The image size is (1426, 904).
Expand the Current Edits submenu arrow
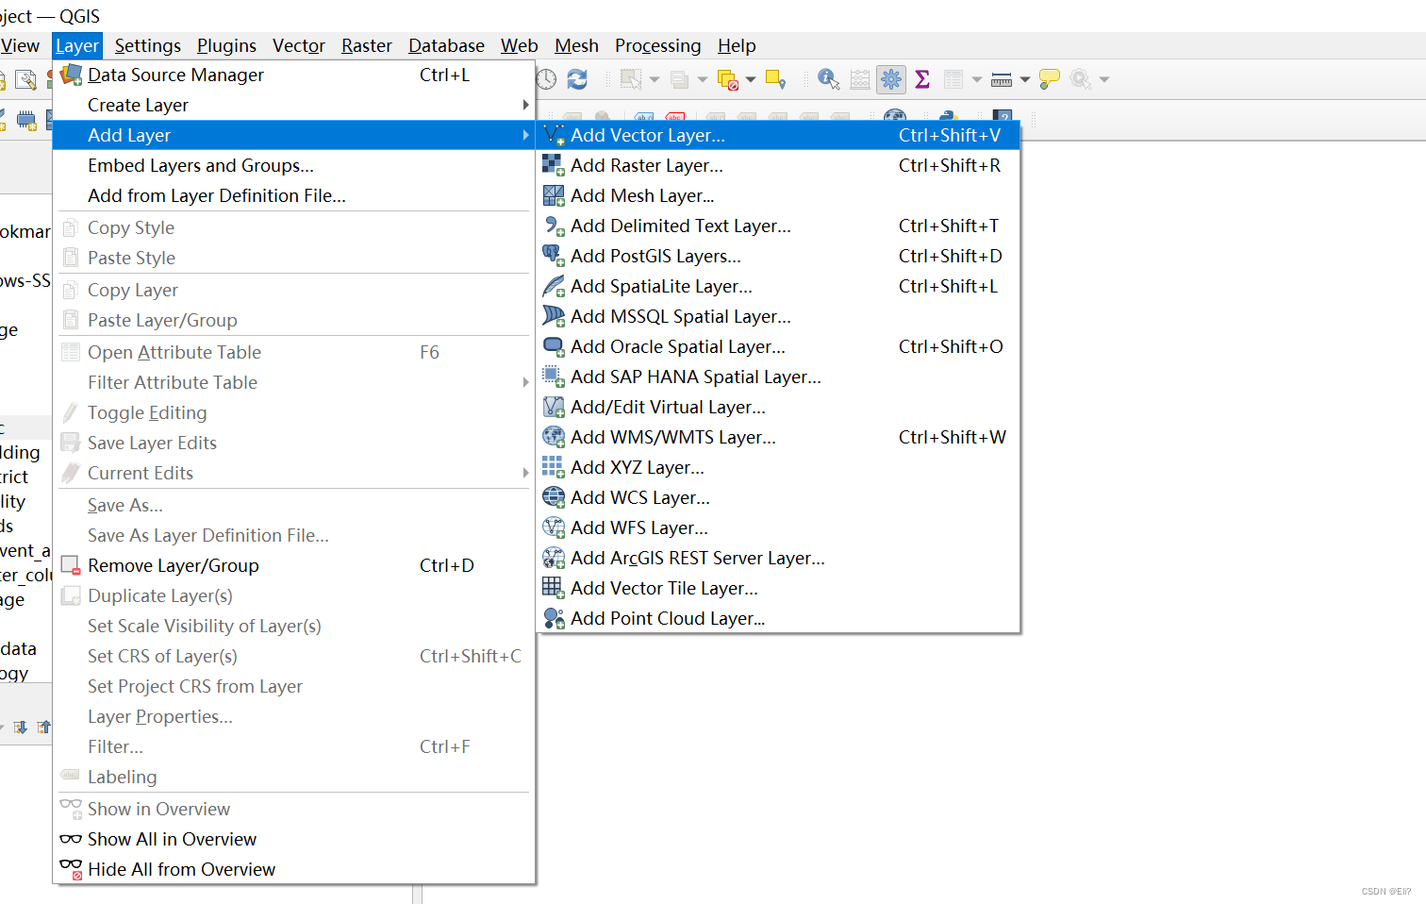pyautogui.click(x=526, y=473)
